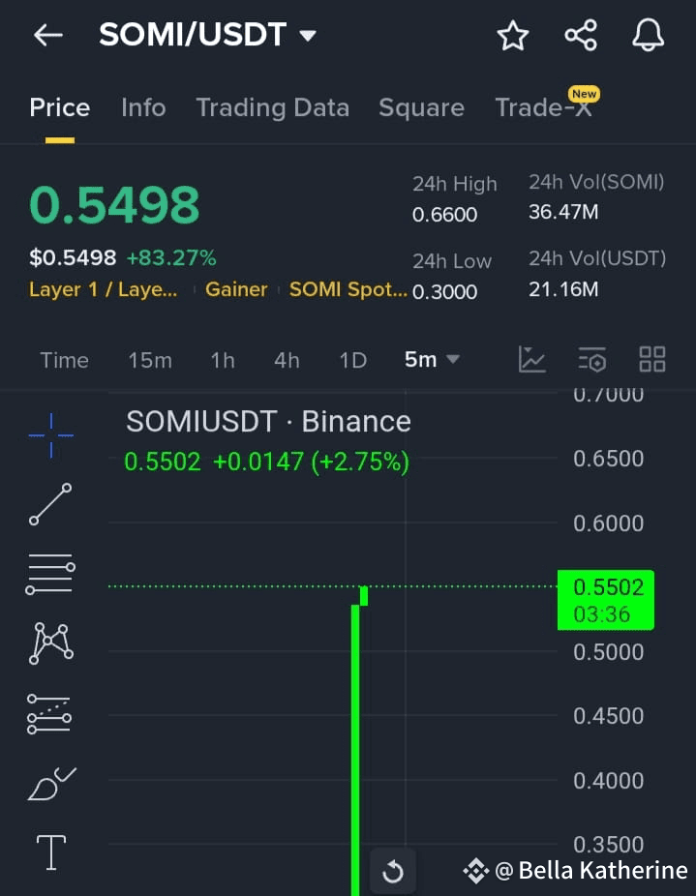Tap the current price 0.5498

[114, 204]
